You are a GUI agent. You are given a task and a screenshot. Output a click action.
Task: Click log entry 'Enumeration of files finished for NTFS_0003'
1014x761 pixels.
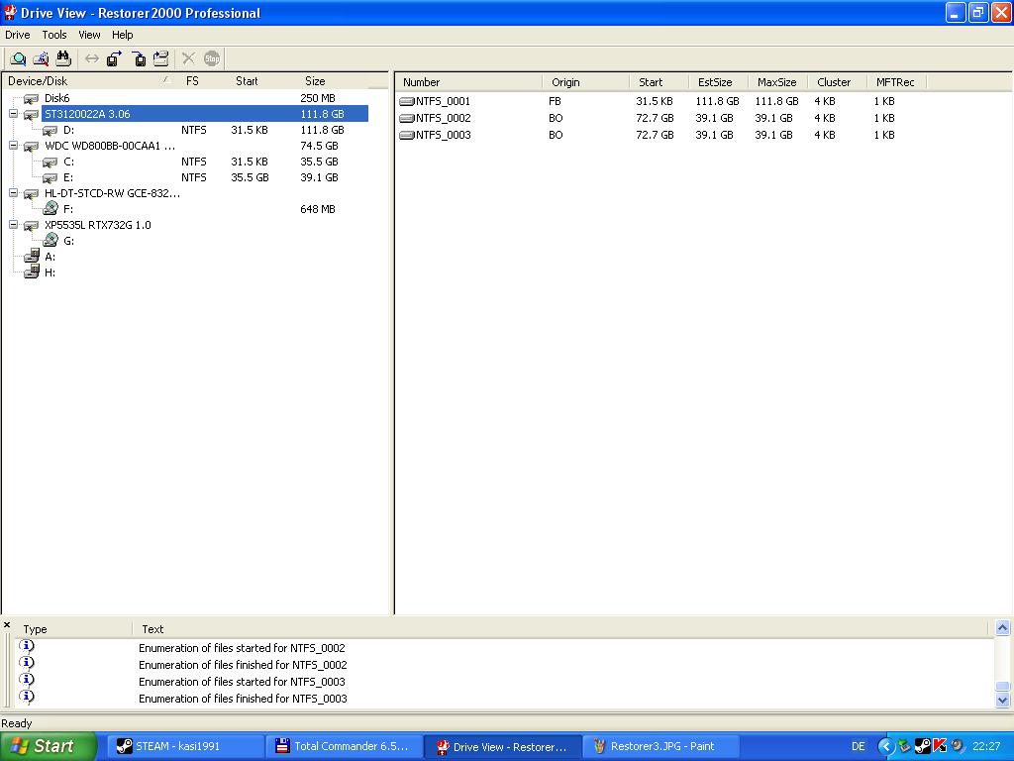pyautogui.click(x=243, y=699)
